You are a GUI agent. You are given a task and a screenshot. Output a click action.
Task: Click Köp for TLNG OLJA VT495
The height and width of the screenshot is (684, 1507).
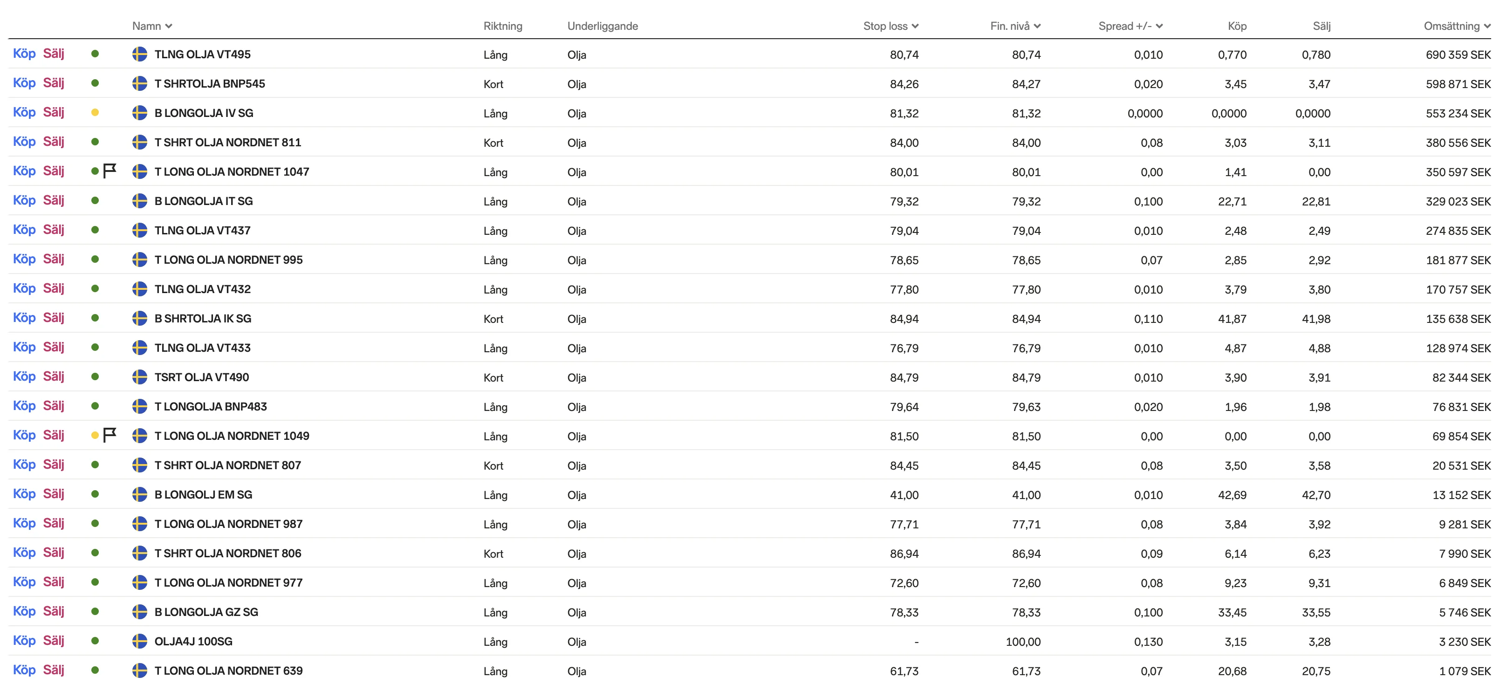(x=25, y=54)
